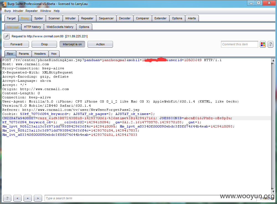Click the Accept-Language: zh-cn line
Screen dimensions: 277x204
point(27,81)
